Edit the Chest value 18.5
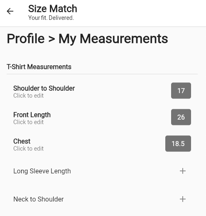The width and height of the screenshot is (206, 216). pyautogui.click(x=178, y=144)
